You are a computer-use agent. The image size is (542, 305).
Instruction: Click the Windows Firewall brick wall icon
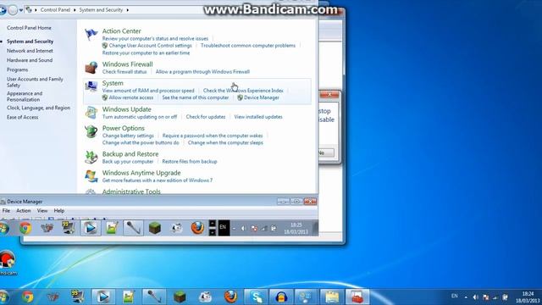91,68
